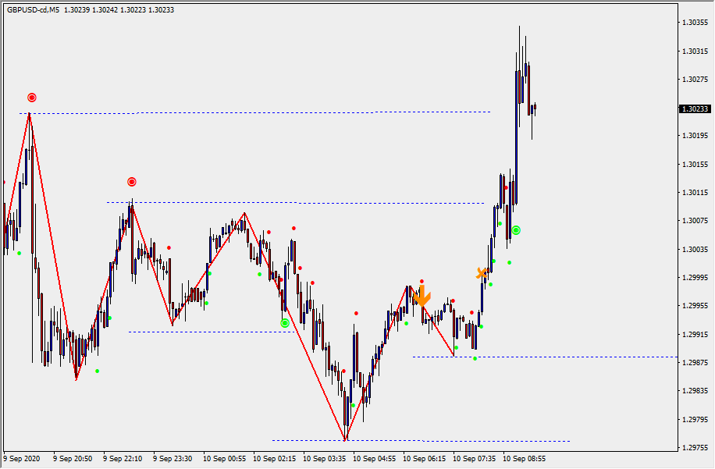Click the green circle marker near 10 Sep 02:15
Image resolution: width=715 pixels, height=469 pixels.
[x=285, y=322]
